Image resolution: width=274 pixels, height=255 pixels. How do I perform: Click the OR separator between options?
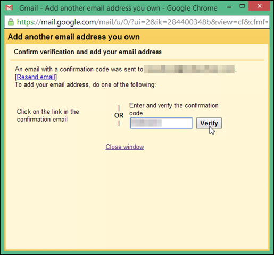119,115
